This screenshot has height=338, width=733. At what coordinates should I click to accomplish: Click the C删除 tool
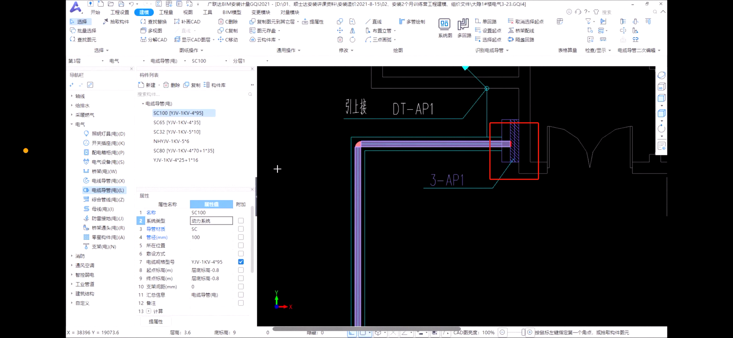(x=228, y=22)
